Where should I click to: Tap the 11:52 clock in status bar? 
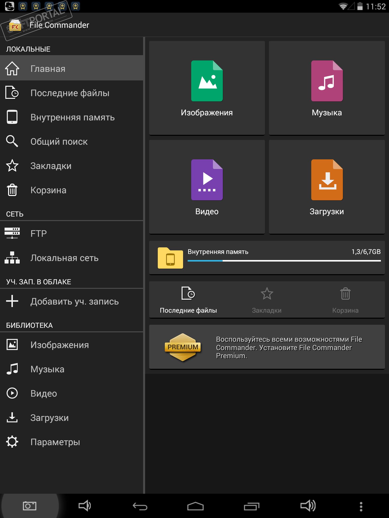tap(376, 6)
